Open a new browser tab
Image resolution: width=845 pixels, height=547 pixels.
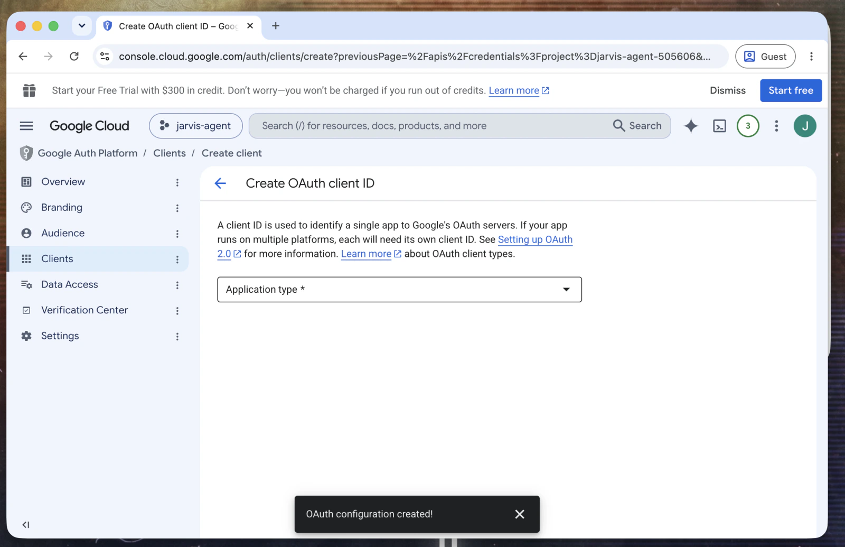tap(276, 26)
